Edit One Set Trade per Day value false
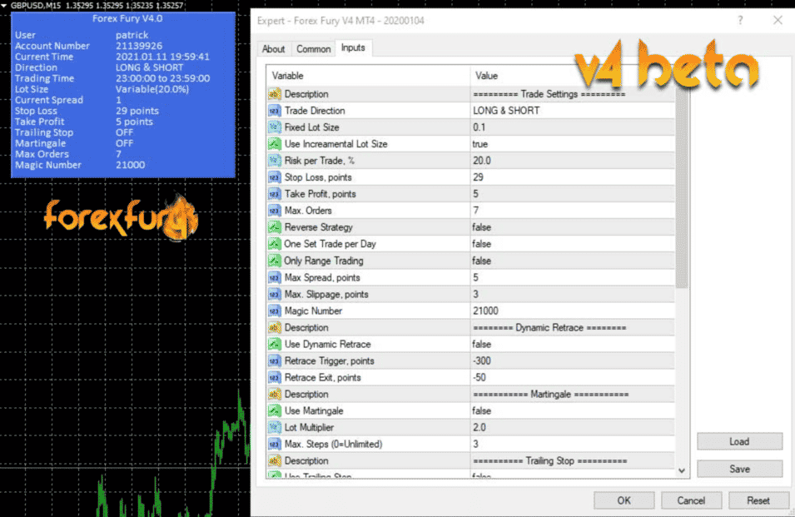The height and width of the screenshot is (517, 795). tap(573, 244)
